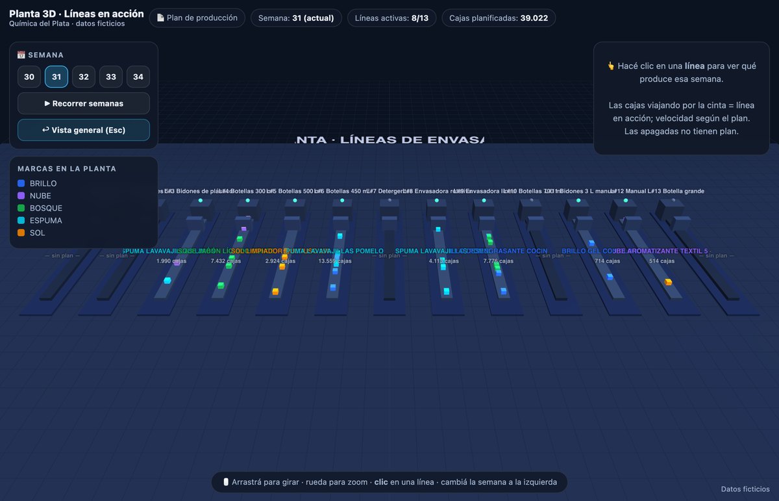Click the purple box atop L#4 conveyor
This screenshot has height=501, width=779.
(x=244, y=229)
